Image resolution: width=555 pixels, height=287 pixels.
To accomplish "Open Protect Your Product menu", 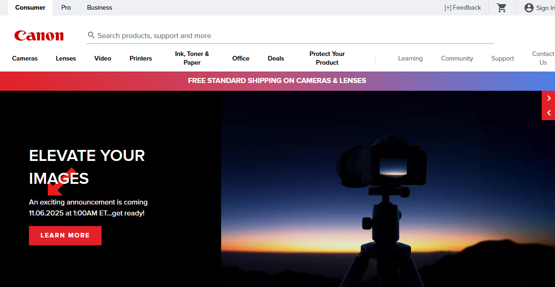I will click(x=327, y=58).
